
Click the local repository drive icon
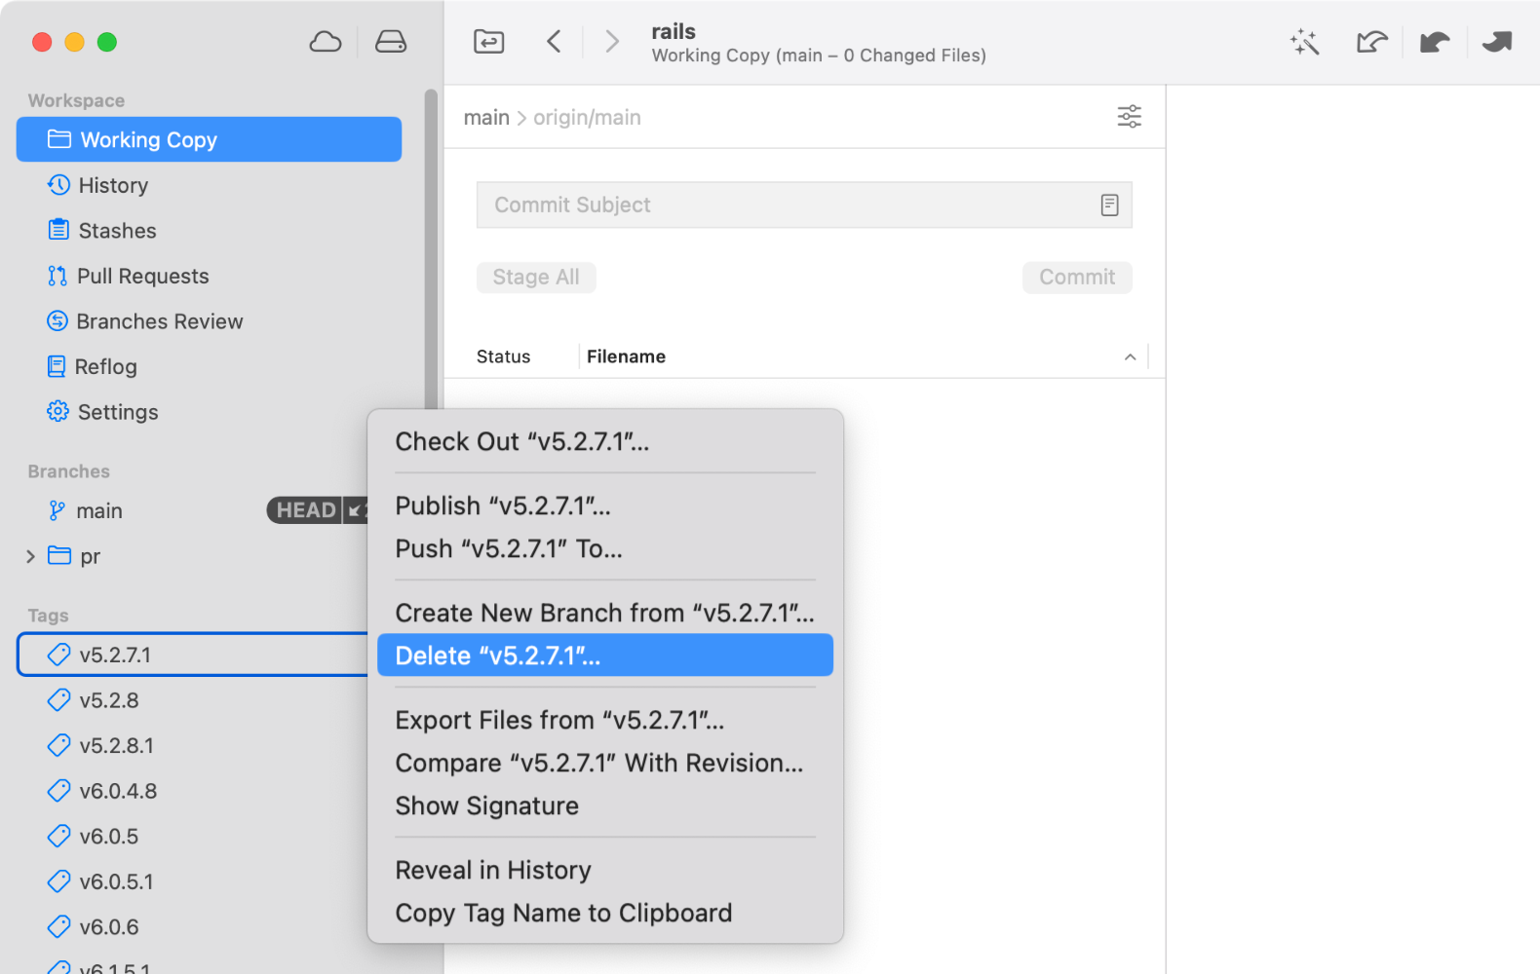pyautogui.click(x=391, y=42)
